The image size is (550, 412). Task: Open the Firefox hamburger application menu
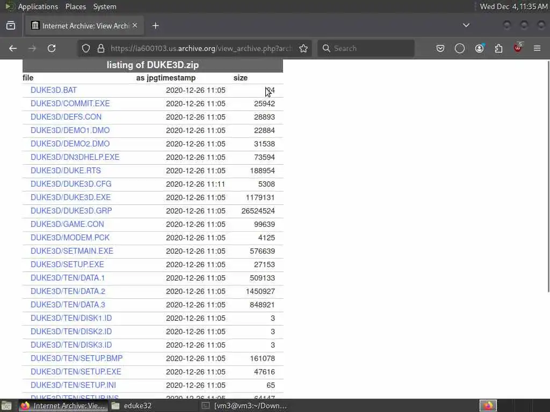[537, 48]
